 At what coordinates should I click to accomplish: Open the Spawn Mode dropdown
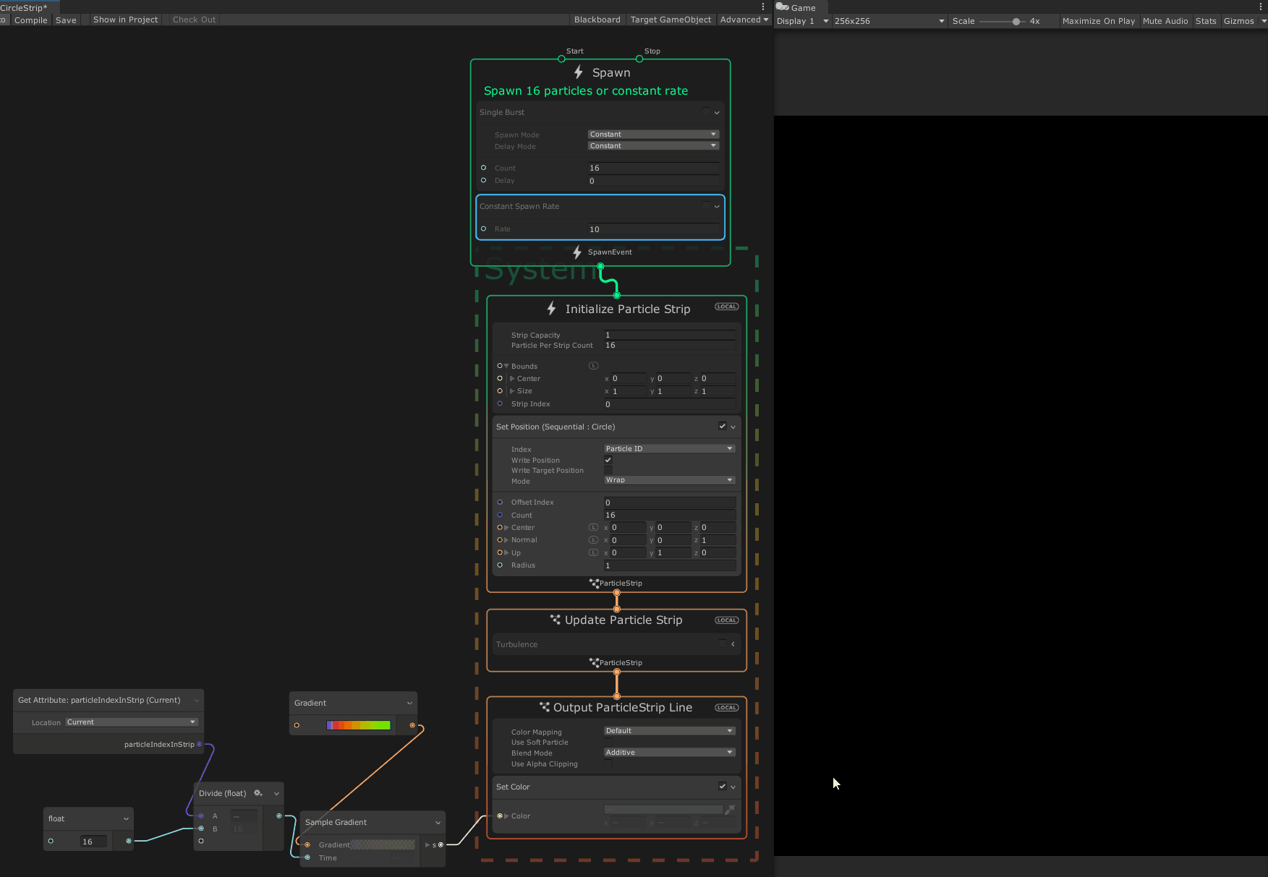tap(652, 134)
